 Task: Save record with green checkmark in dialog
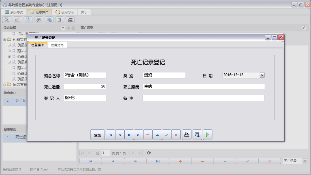pos(167,135)
